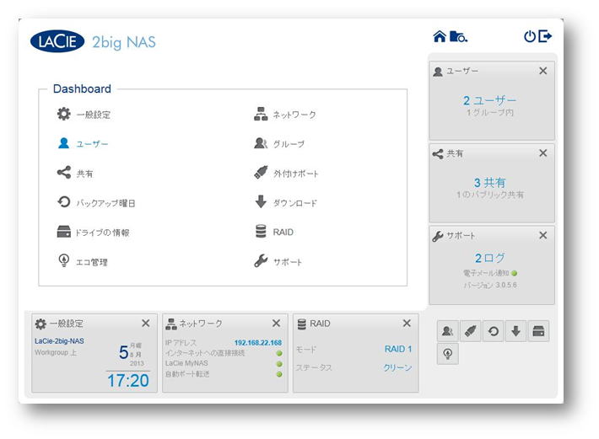Open エコ管理 eco bulb icon in Dashboard
The height and width of the screenshot is (439, 599).
click(64, 260)
